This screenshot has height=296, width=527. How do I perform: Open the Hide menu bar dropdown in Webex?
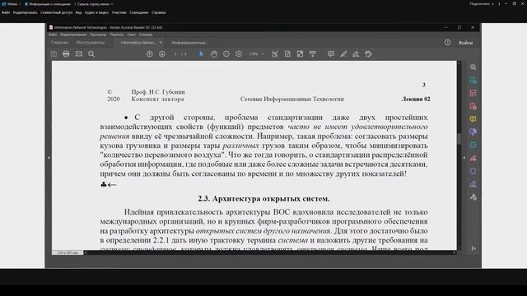[x=96, y=4]
